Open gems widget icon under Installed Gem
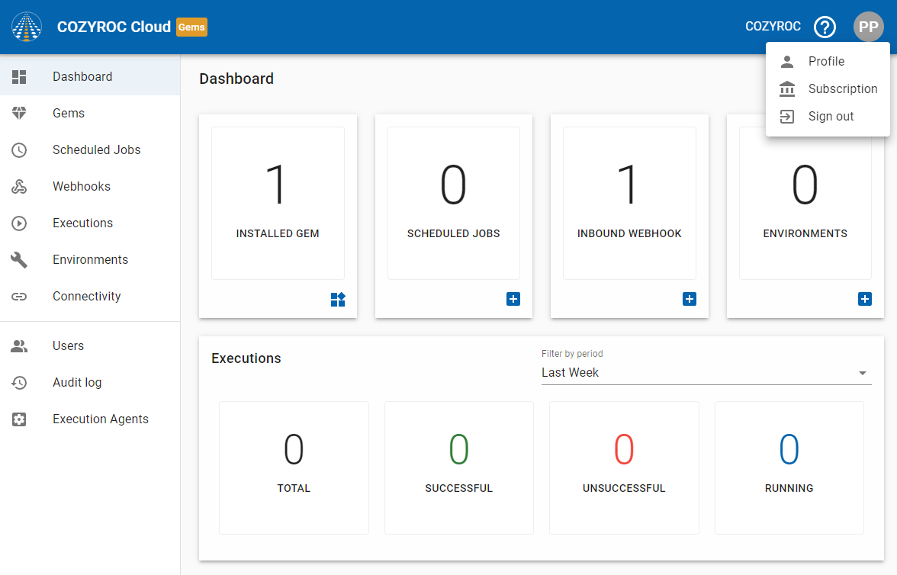 pyautogui.click(x=338, y=299)
